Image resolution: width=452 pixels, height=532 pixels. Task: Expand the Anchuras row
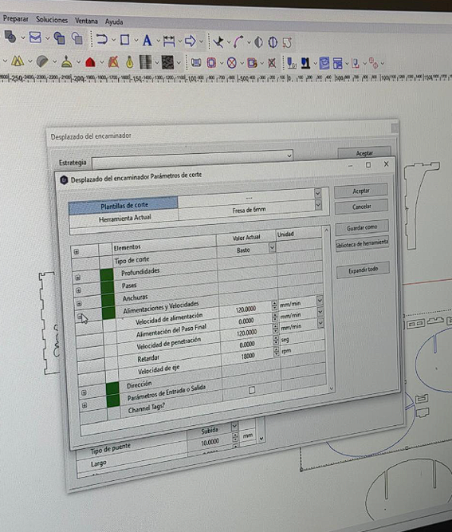pos(79,303)
